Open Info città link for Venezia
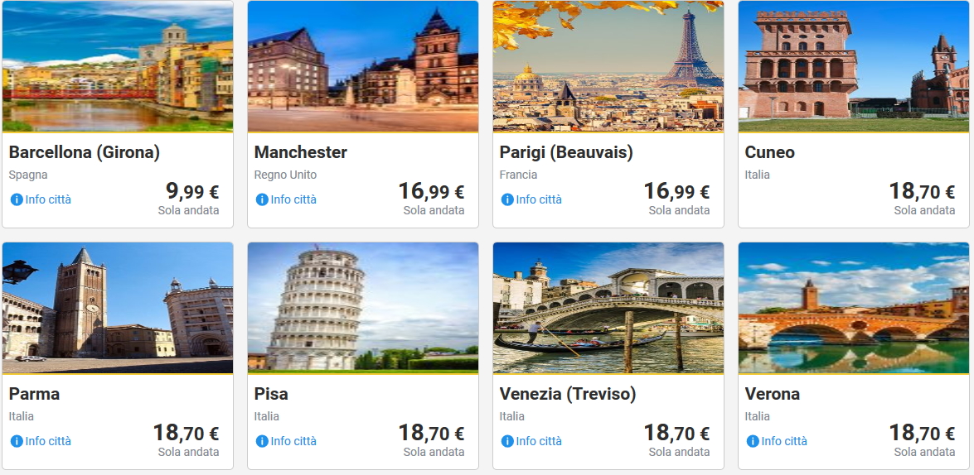This screenshot has height=475, width=974. [x=539, y=441]
